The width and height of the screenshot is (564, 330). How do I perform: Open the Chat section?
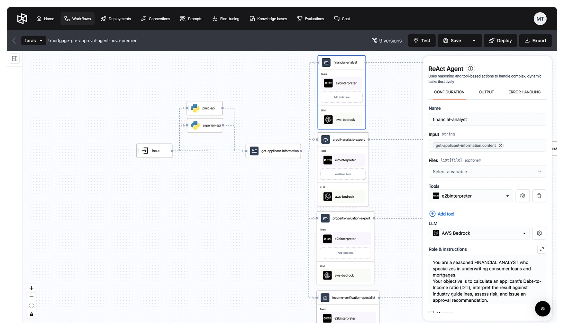(x=342, y=19)
